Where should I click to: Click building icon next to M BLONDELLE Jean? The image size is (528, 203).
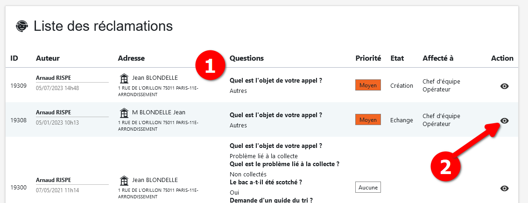coord(124,112)
